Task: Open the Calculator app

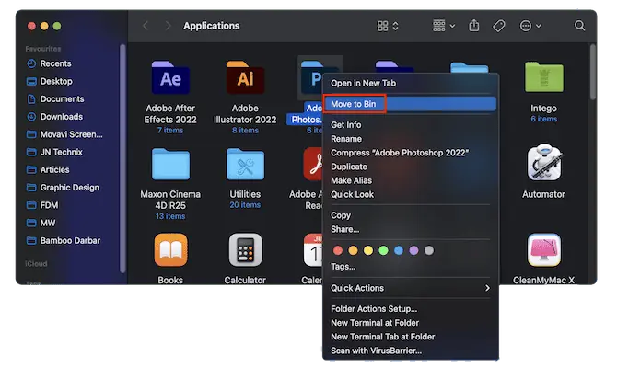Action: 244,249
